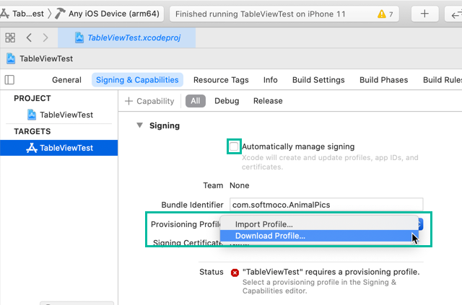Image resolution: width=462 pixels, height=305 pixels.
Task: Choose Any iOS Device (arm64) destination
Action: point(114,14)
